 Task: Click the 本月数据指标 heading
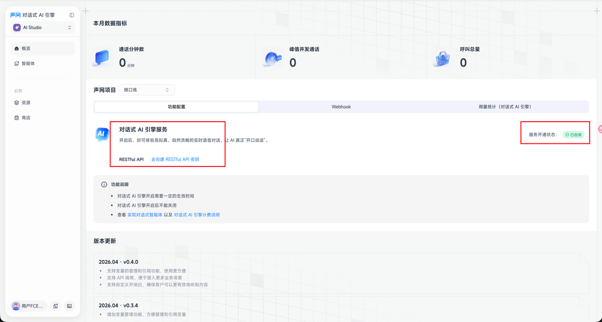pyautogui.click(x=110, y=23)
